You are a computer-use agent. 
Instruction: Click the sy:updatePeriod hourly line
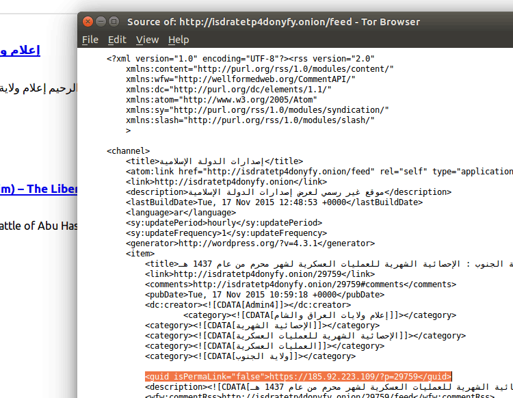click(x=224, y=223)
